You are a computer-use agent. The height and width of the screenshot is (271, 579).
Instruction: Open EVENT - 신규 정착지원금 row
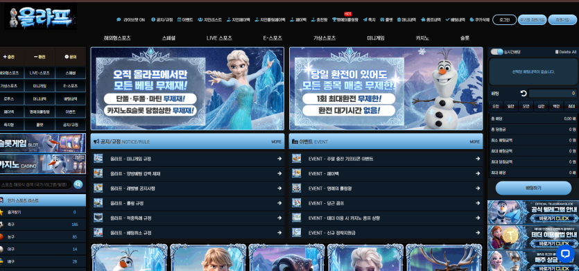point(386,233)
